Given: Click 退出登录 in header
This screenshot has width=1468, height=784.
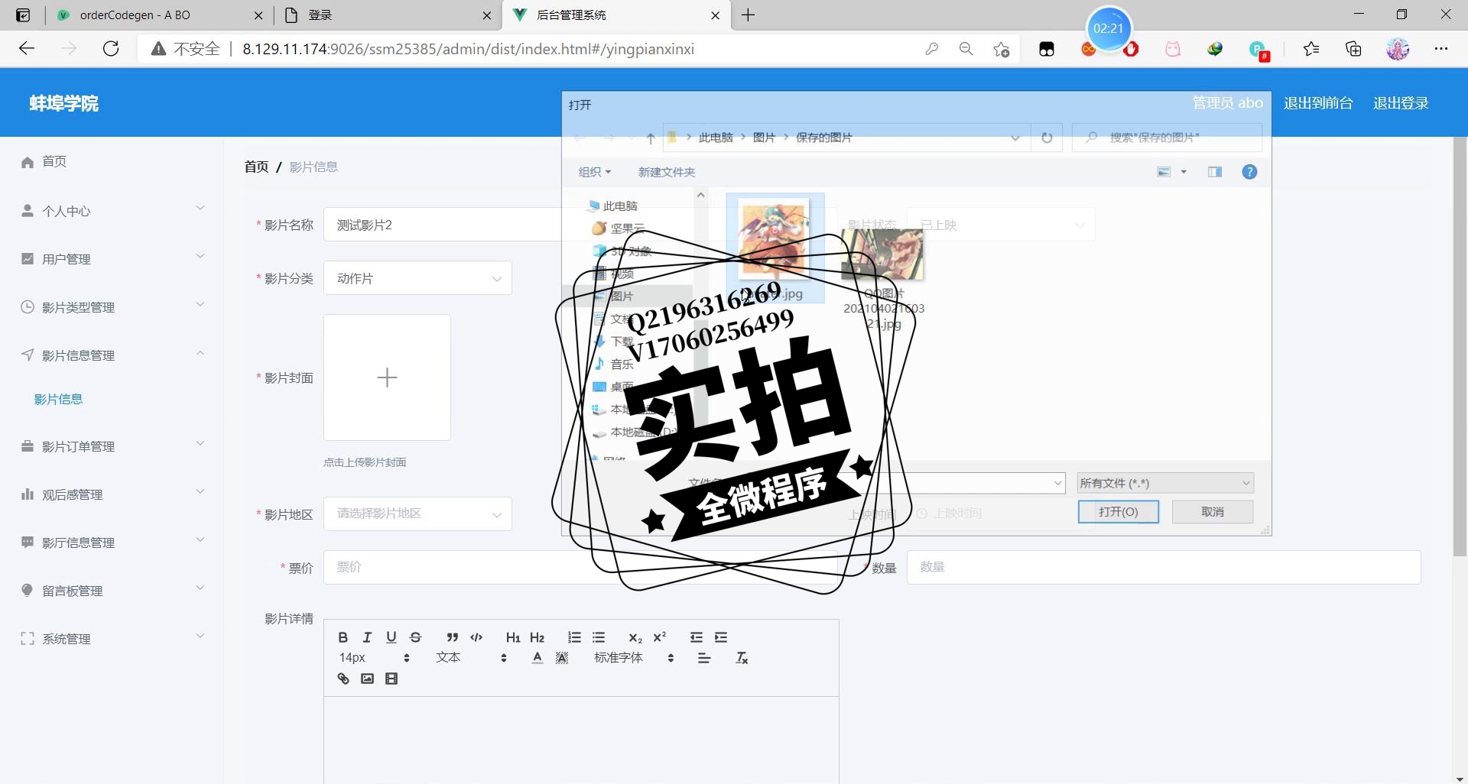Looking at the screenshot, I should tap(1401, 102).
